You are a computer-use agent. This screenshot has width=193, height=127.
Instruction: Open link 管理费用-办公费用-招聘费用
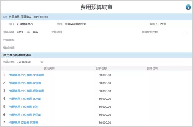[27, 91]
